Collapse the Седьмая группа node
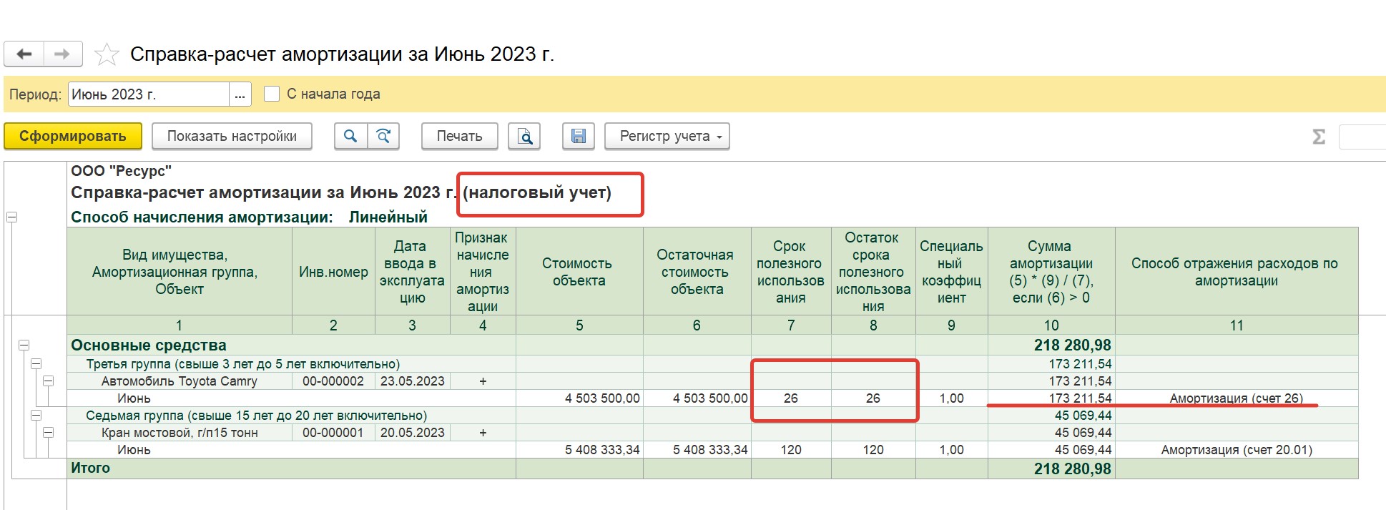The image size is (1386, 510). [36, 415]
